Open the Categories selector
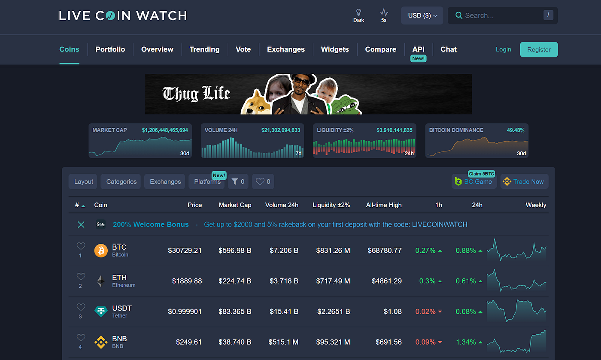The height and width of the screenshot is (360, 601). coord(120,182)
